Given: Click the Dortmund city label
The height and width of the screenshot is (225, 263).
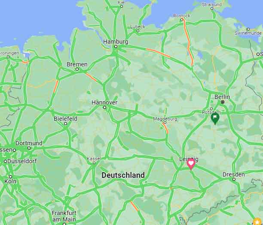Looking at the screenshot, I should [29, 143].
